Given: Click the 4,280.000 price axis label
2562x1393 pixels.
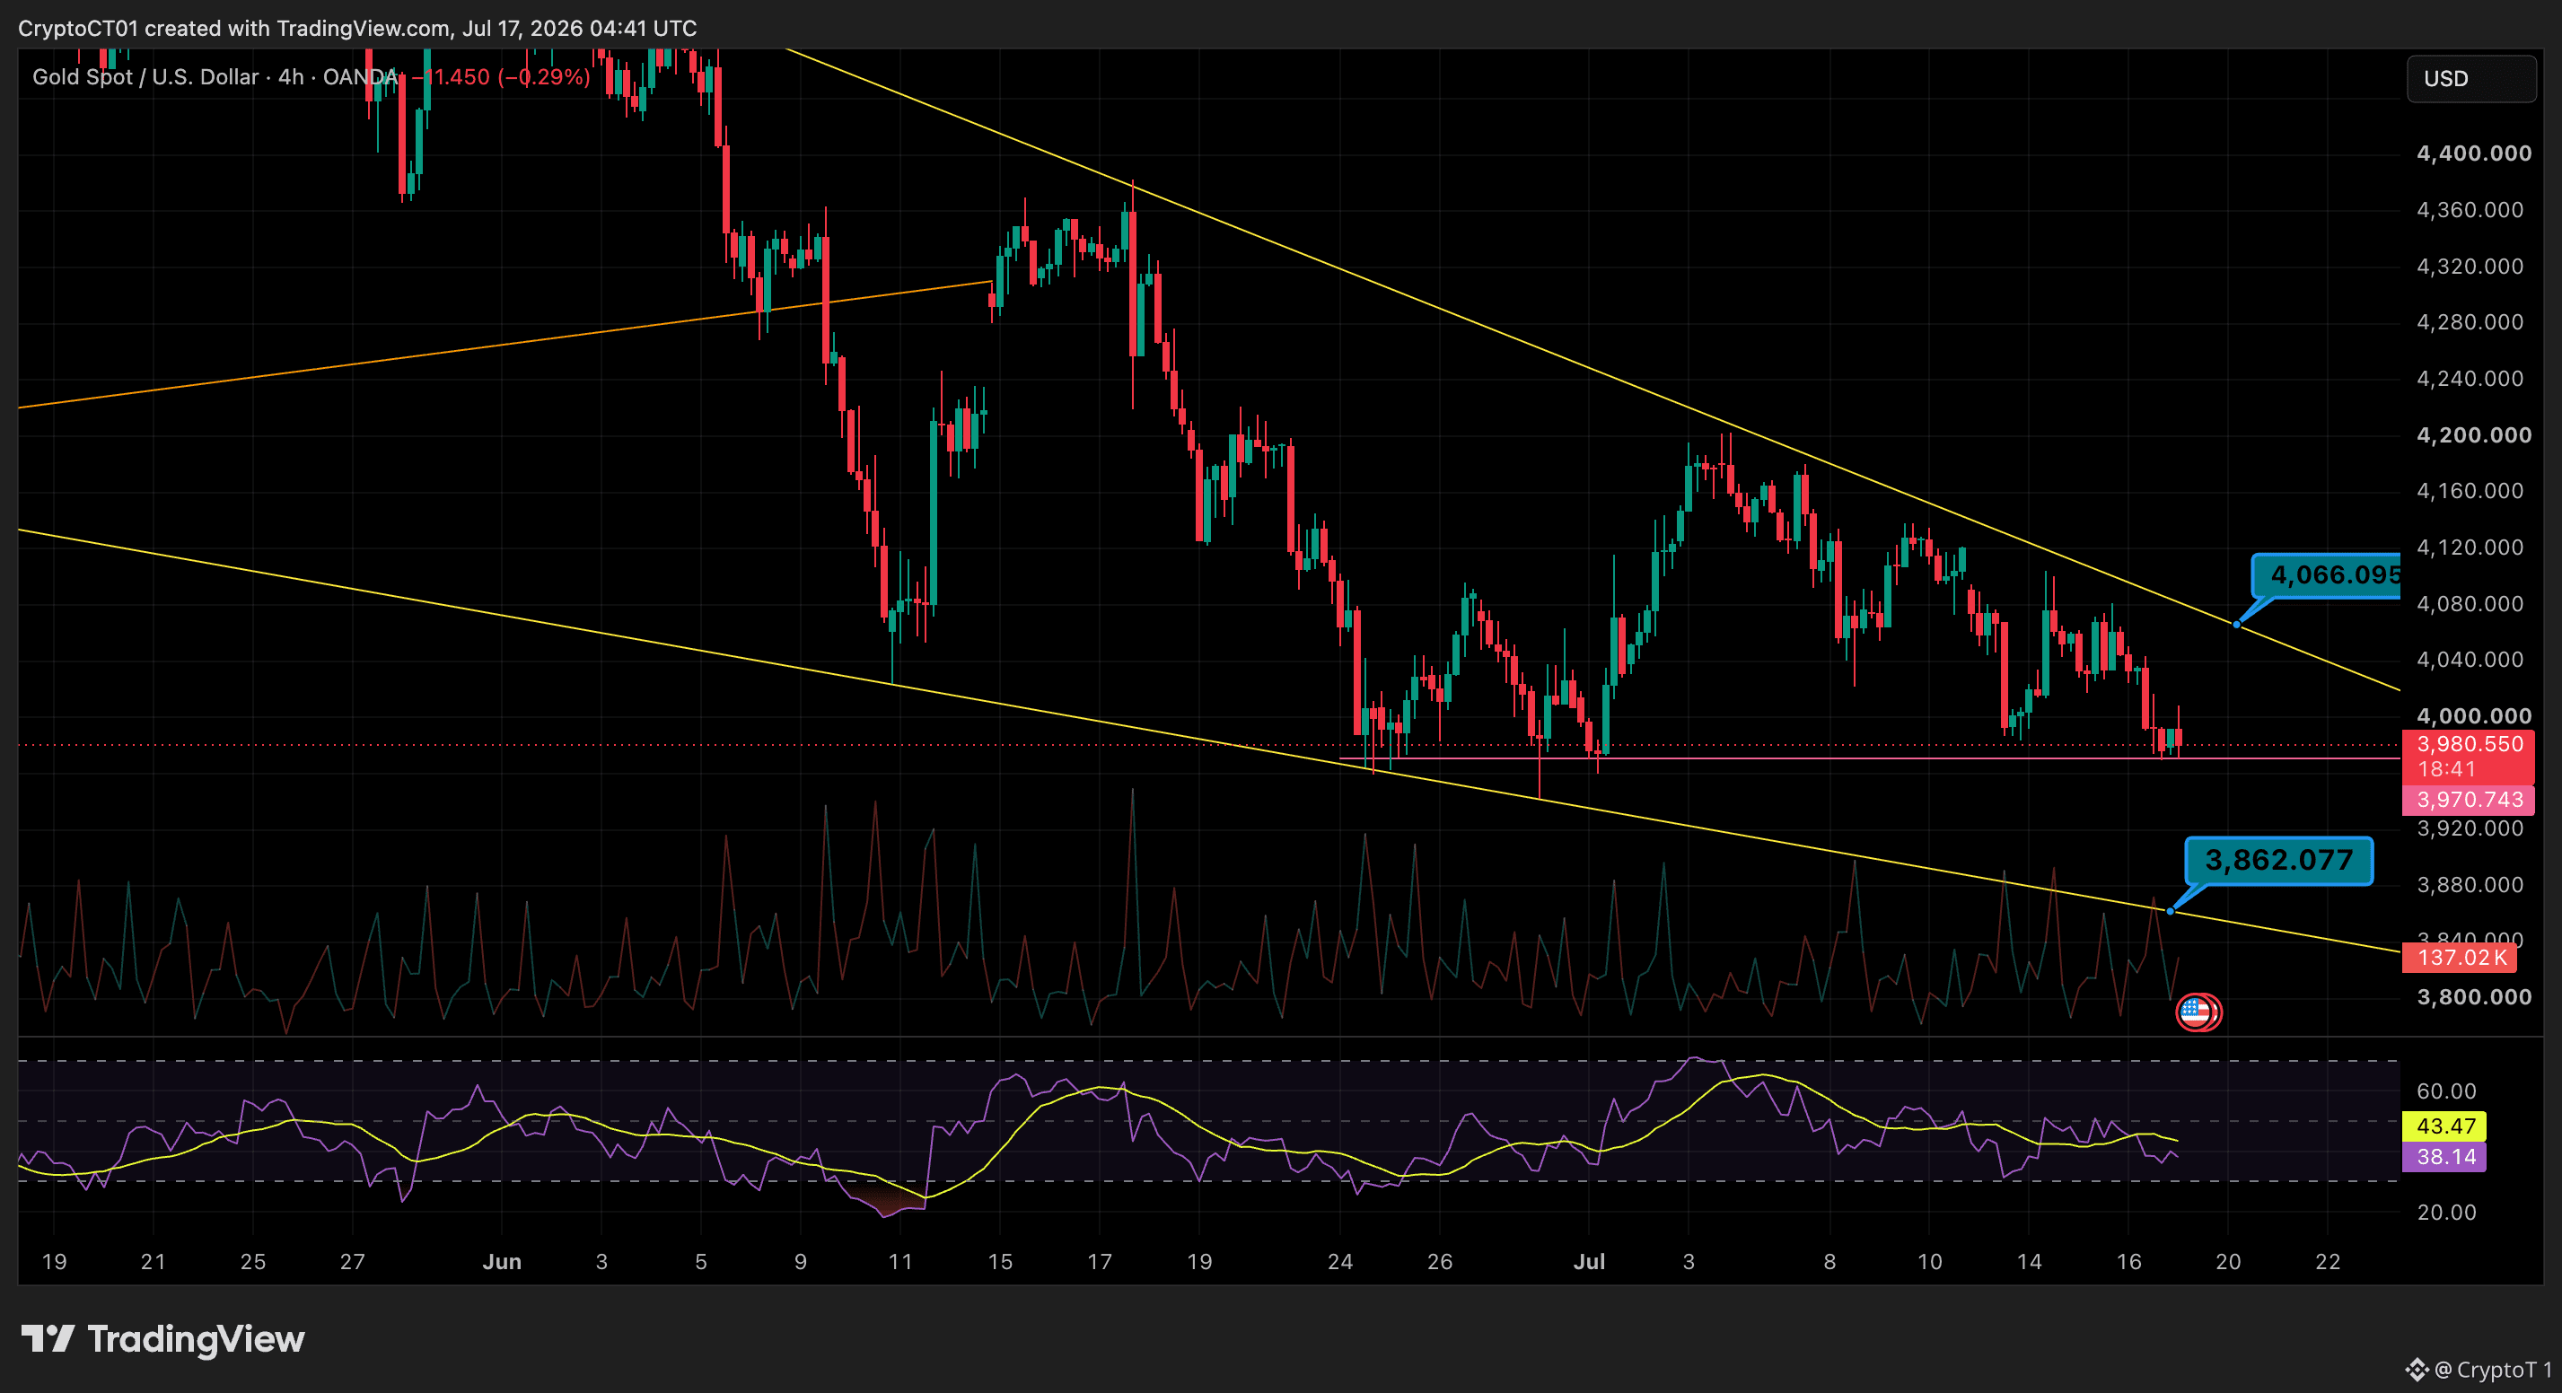Looking at the screenshot, I should pos(2470,322).
